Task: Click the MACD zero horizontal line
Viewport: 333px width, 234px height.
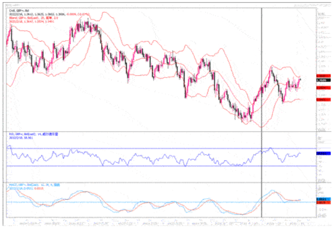Action: [x=158, y=202]
